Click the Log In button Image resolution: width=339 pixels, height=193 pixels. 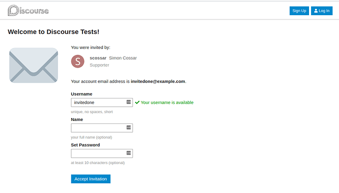point(322,11)
